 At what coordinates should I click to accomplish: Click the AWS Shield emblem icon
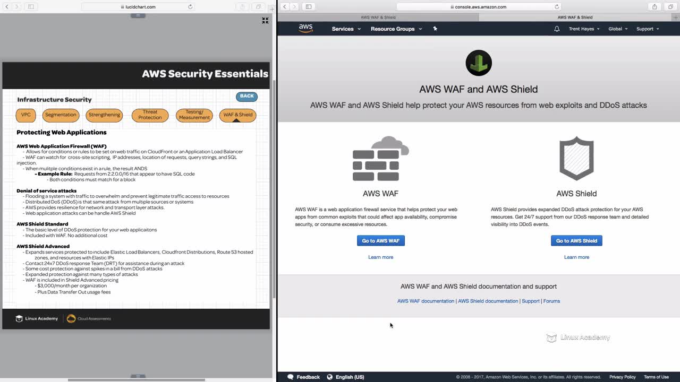[x=576, y=159]
